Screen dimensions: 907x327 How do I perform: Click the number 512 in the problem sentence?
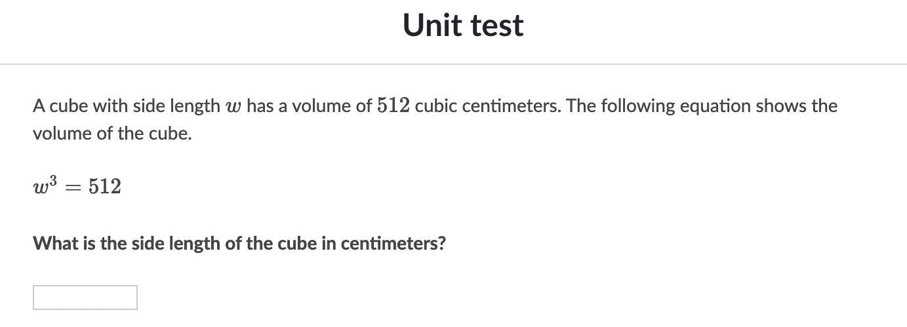[x=393, y=106]
